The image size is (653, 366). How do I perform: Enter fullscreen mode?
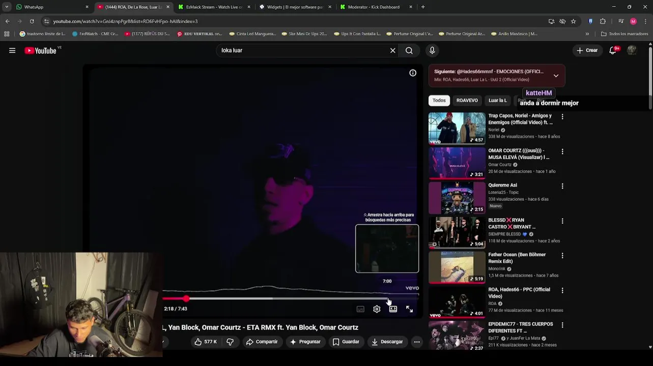(409, 309)
